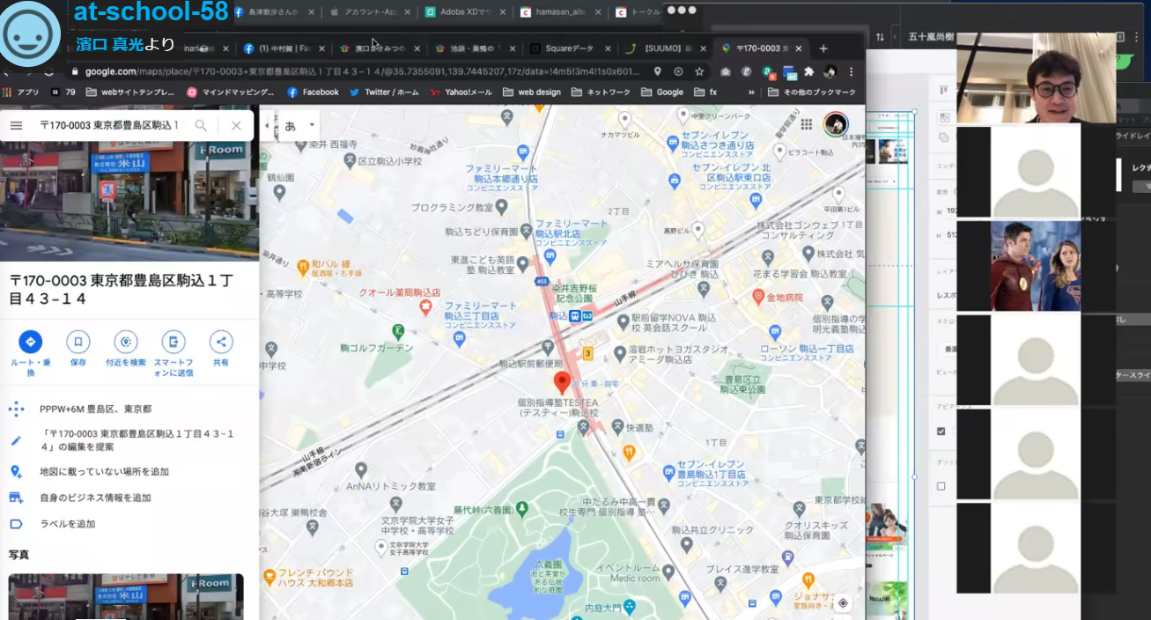The image size is (1151, 620).
Task: Select the 駒ゴルフガーデン map marker
Action: coord(398,330)
